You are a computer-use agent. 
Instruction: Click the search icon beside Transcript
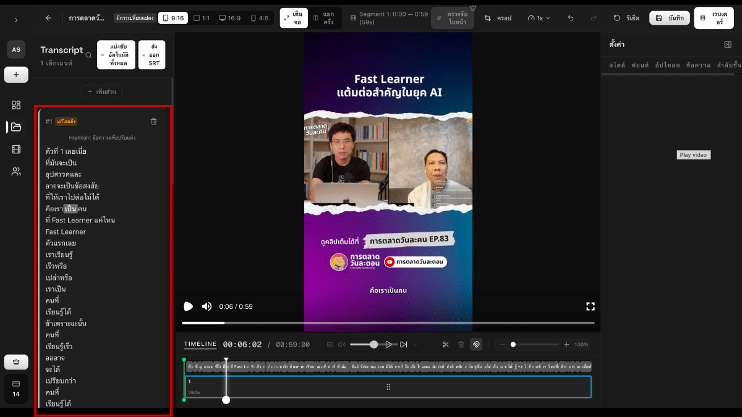88,55
